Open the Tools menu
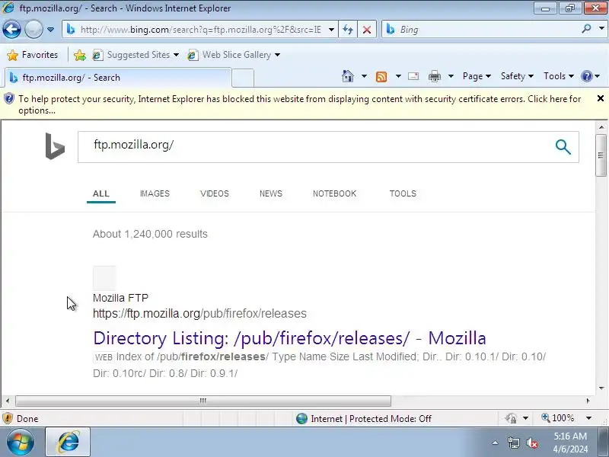The height and width of the screenshot is (457, 609). pos(559,76)
